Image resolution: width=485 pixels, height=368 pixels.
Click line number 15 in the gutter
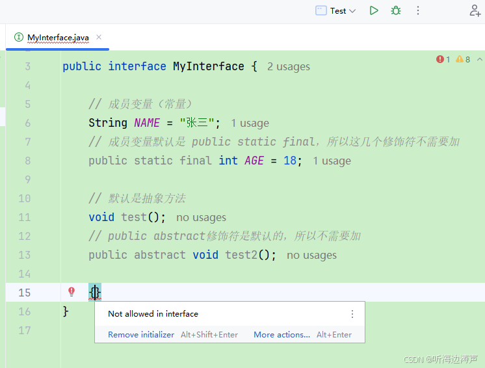[x=25, y=293]
